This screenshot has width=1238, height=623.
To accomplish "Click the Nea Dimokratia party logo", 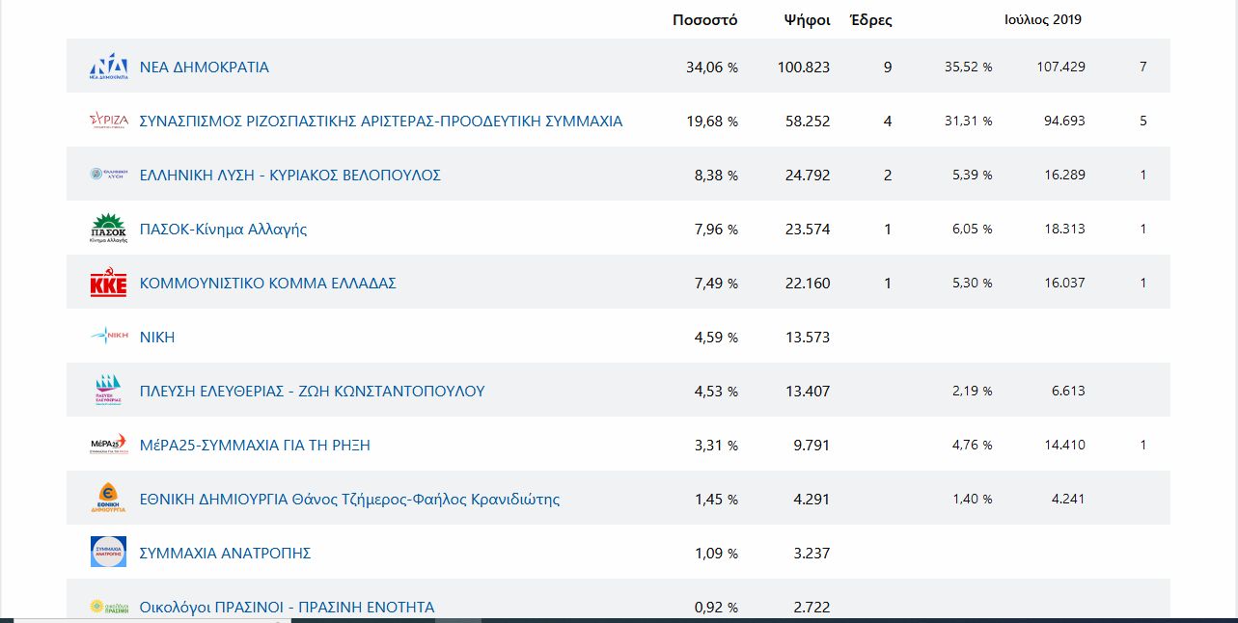I will coord(108,68).
